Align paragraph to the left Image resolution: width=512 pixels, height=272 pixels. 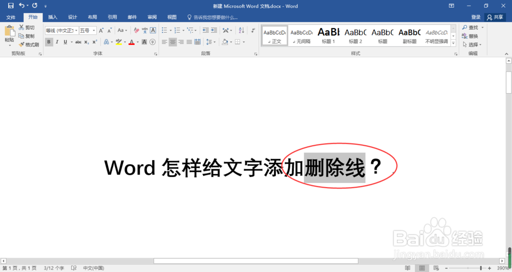[164, 42]
